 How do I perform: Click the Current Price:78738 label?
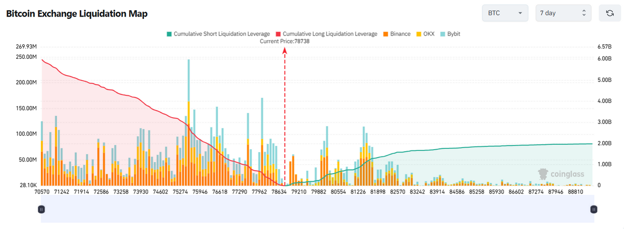[285, 41]
